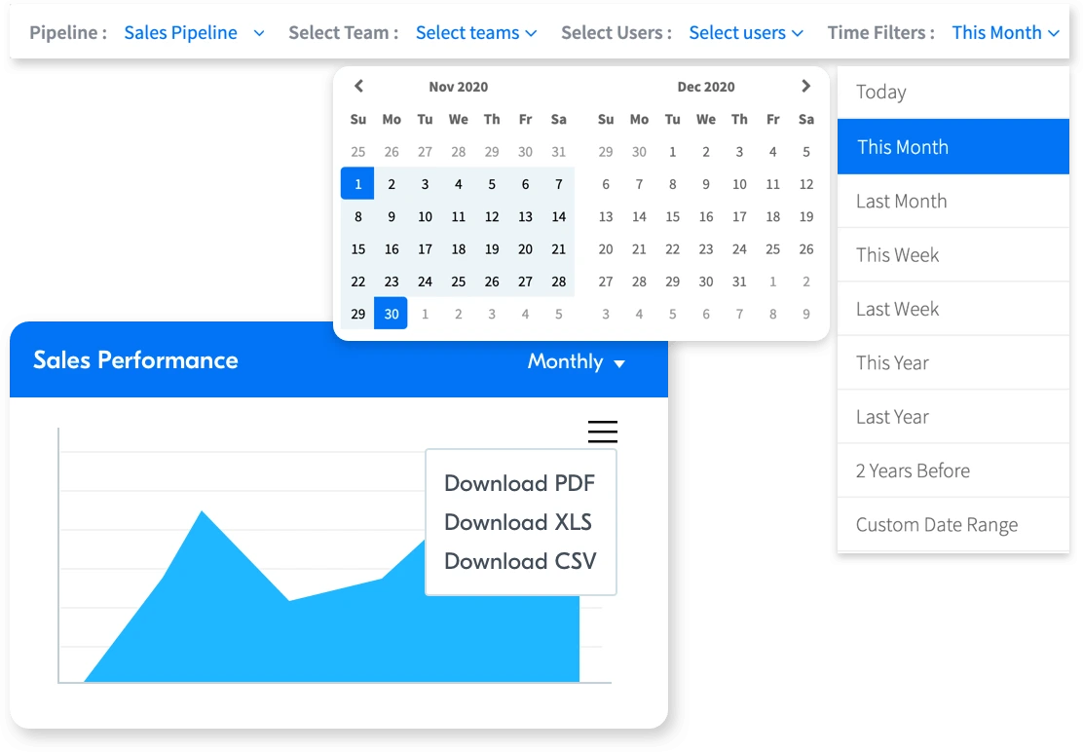Change the Monthly interval dropdown
This screenshot has width=1083, height=752.
(x=576, y=361)
